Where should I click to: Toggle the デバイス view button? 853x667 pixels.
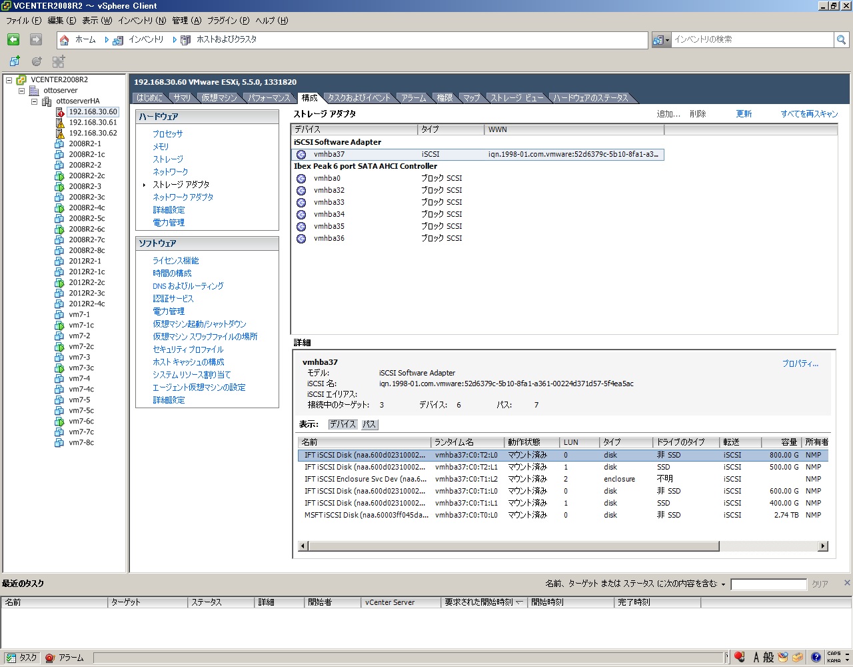click(x=343, y=424)
